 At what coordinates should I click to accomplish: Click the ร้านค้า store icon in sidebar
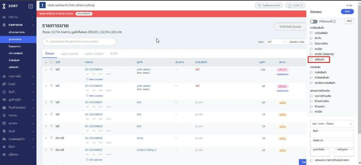point(4,84)
